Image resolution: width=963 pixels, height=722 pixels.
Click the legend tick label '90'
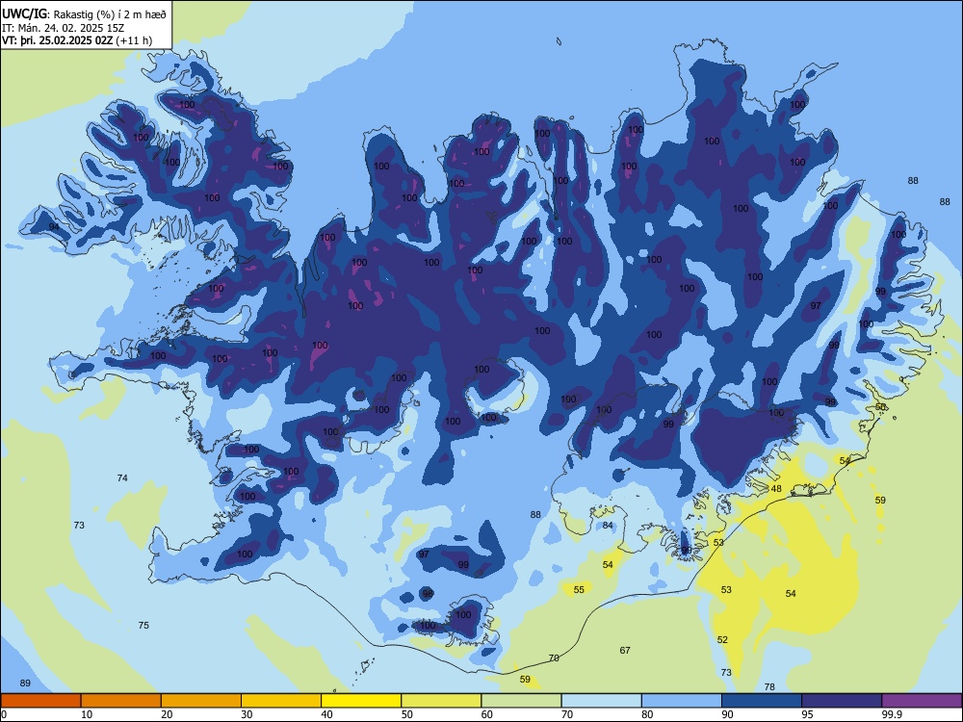pyautogui.click(x=727, y=714)
